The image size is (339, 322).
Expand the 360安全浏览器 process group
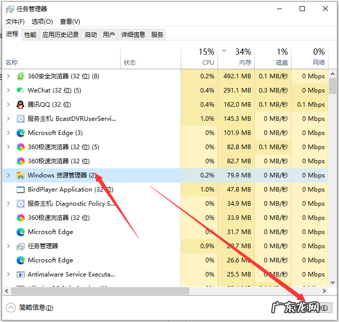(9, 76)
